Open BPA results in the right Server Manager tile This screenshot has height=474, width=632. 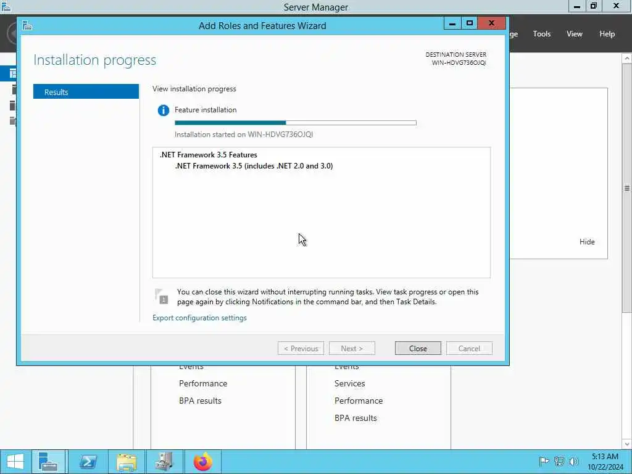[355, 418]
